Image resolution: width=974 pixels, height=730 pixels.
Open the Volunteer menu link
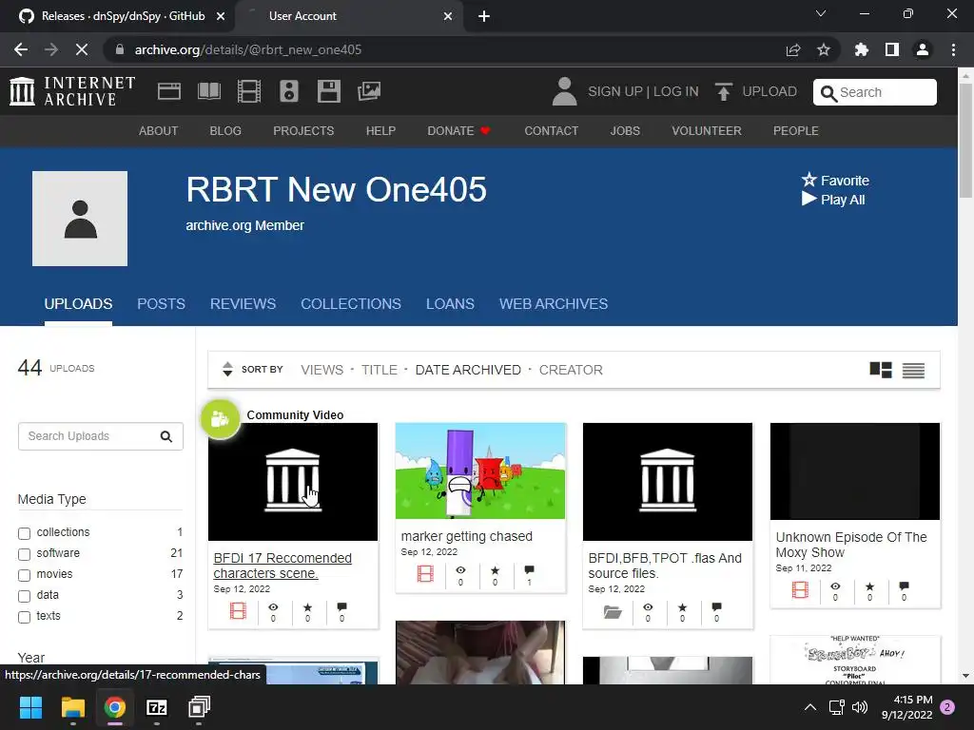(x=707, y=131)
